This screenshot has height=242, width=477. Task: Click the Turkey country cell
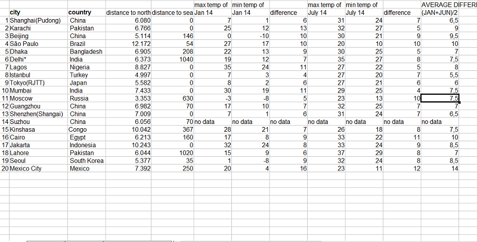point(86,75)
